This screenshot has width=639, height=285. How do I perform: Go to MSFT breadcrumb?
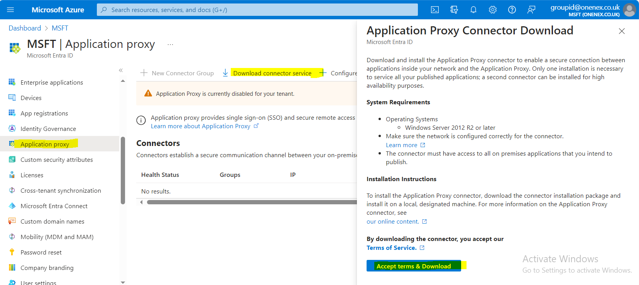[x=60, y=28]
